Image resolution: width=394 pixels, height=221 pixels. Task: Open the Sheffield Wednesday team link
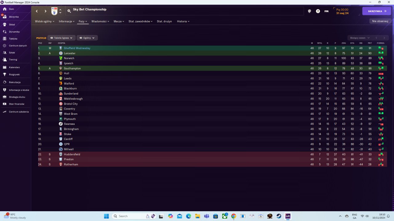pos(77,48)
